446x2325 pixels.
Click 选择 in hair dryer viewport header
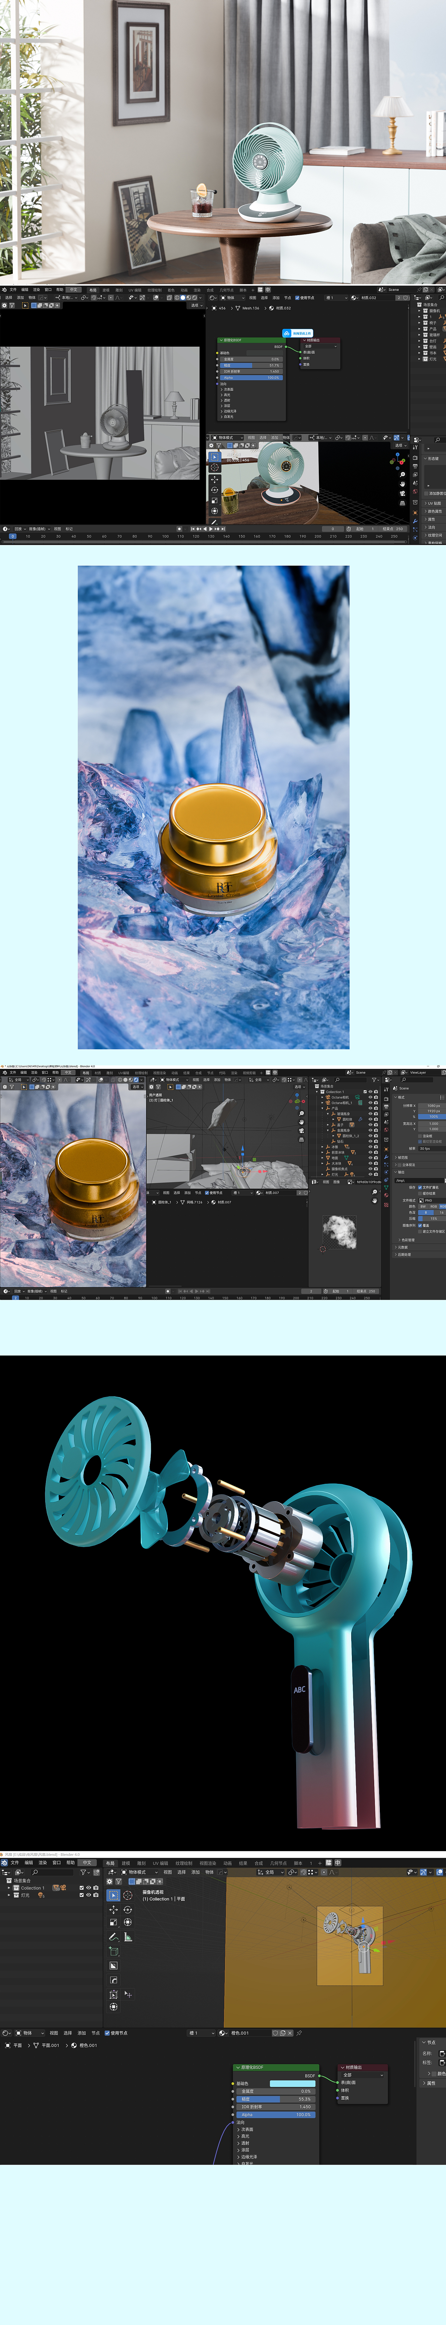(181, 1872)
